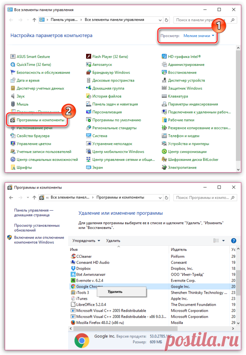Click Панель управ... breadcrumb segment
This screenshot has width=246, height=355.
tap(64, 20)
